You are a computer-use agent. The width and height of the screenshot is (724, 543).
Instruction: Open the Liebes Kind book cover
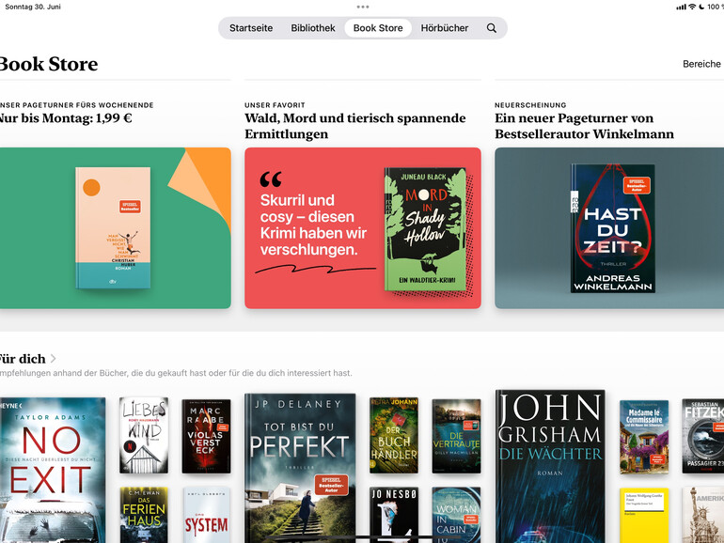pyautogui.click(x=144, y=435)
